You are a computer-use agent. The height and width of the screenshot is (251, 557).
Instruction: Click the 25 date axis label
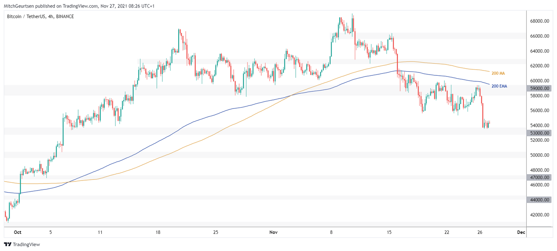click(x=216, y=232)
